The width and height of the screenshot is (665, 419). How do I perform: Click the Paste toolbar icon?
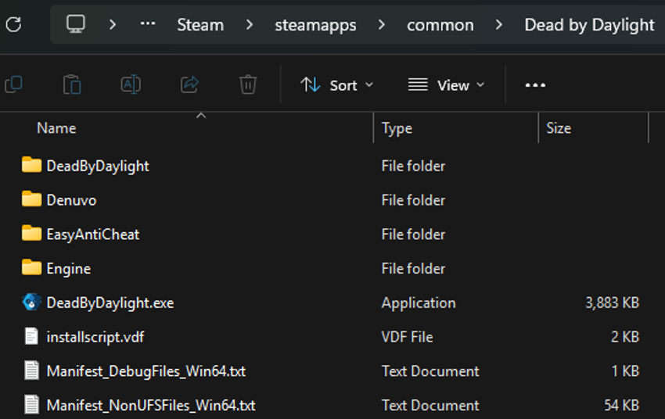pyautogui.click(x=72, y=84)
